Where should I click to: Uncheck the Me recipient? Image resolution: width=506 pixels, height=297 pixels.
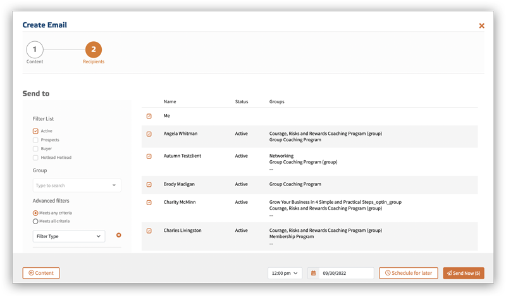coord(149,116)
